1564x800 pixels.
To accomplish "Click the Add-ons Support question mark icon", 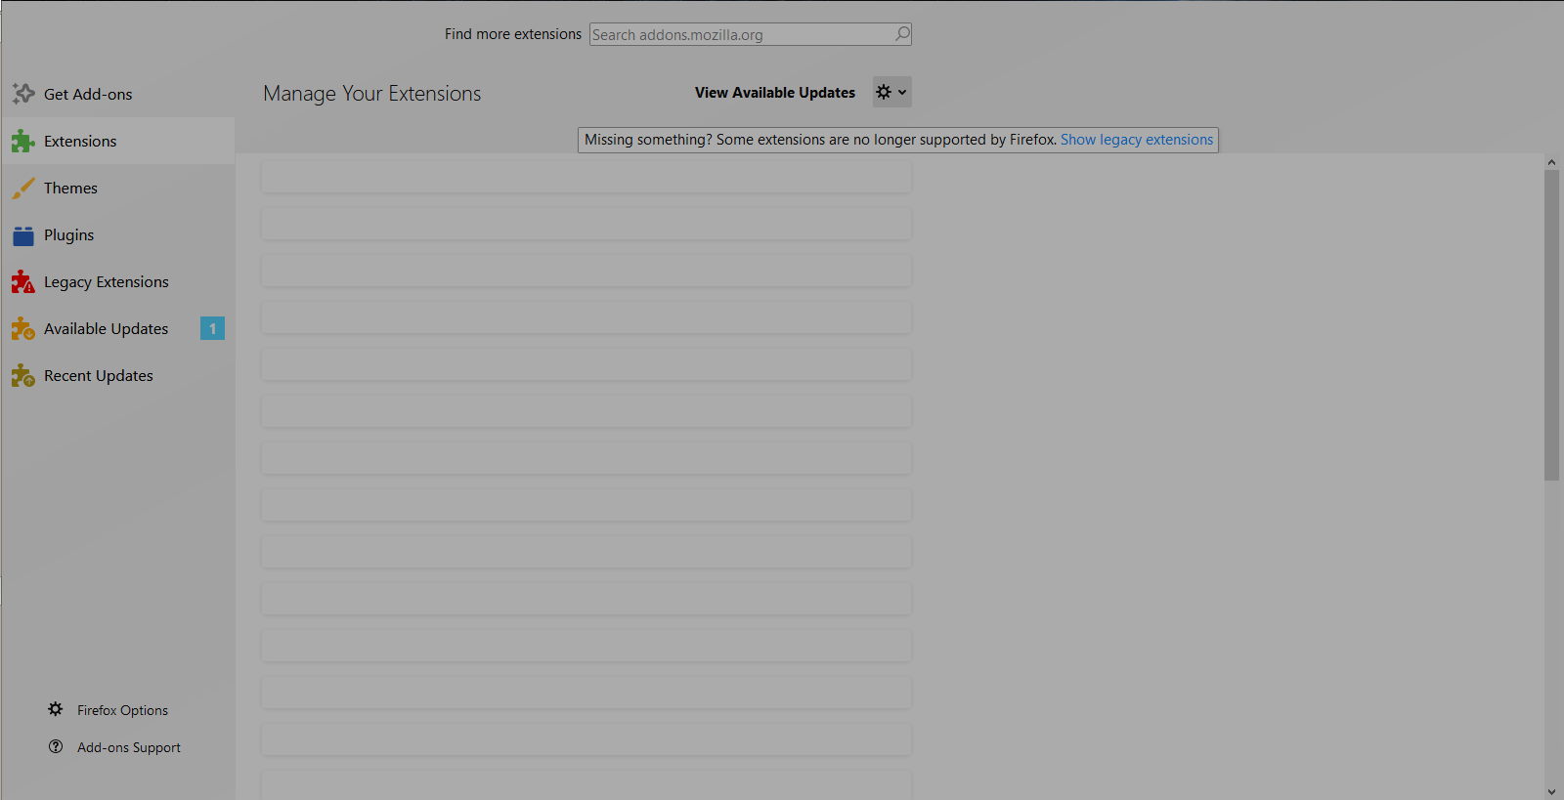I will 56,746.
